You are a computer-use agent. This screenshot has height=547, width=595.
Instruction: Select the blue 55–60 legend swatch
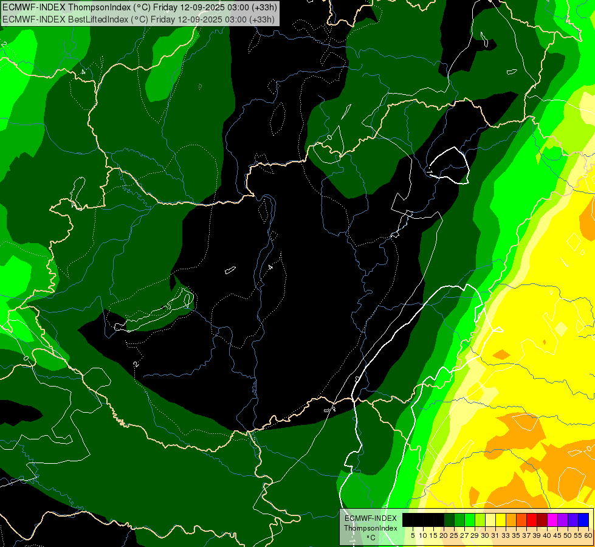pos(583,520)
